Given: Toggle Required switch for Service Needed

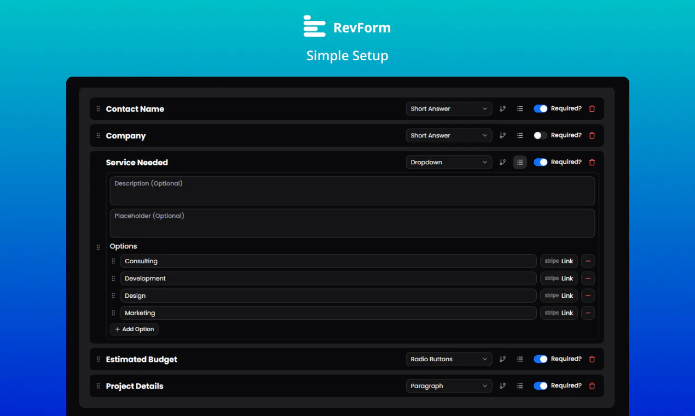Looking at the screenshot, I should (541, 163).
